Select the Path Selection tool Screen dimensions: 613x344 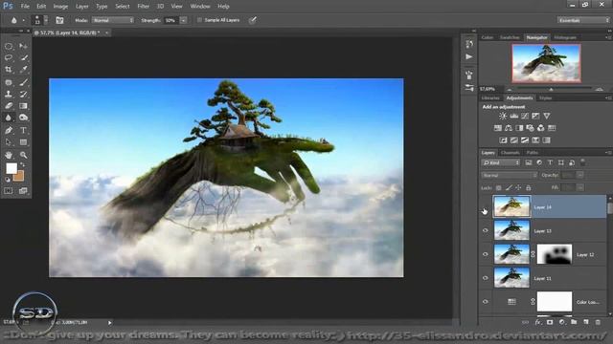pos(9,142)
